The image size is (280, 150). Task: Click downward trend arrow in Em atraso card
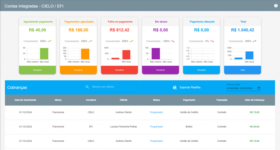tap(173, 41)
